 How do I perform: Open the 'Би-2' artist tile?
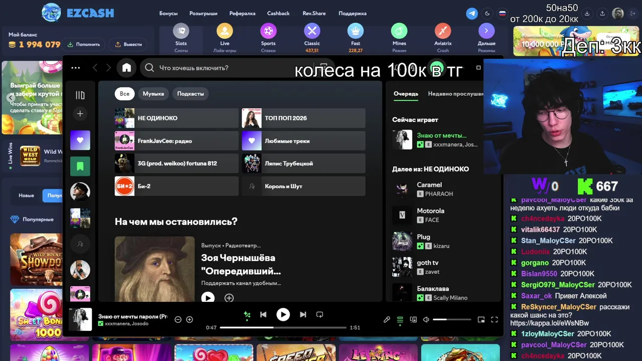(x=177, y=186)
